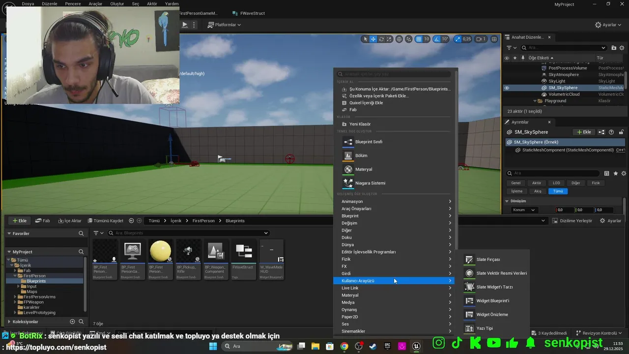Enable the Fizik filter in Ayrıntılar
Image resolution: width=629 pixels, height=354 pixels.
pos(596,183)
